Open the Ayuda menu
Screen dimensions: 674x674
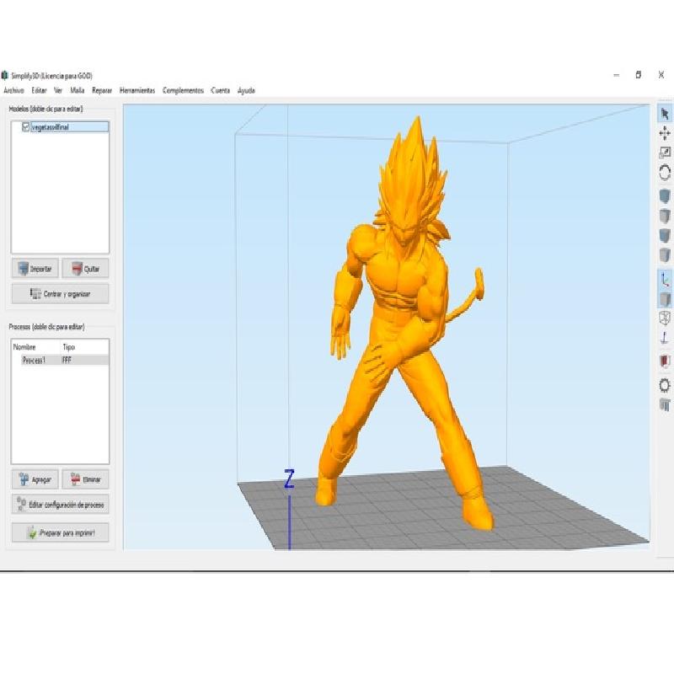246,90
